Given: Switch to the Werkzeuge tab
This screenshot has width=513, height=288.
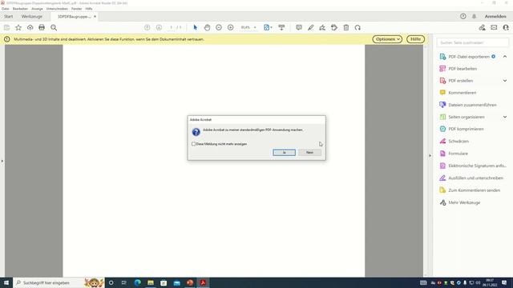Looking at the screenshot, I should (32, 16).
